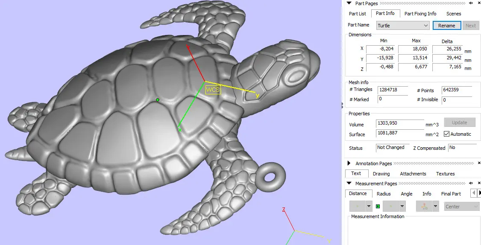Close the Measurement Pages panel
Screen dimensions: 481x245
pos(479,183)
